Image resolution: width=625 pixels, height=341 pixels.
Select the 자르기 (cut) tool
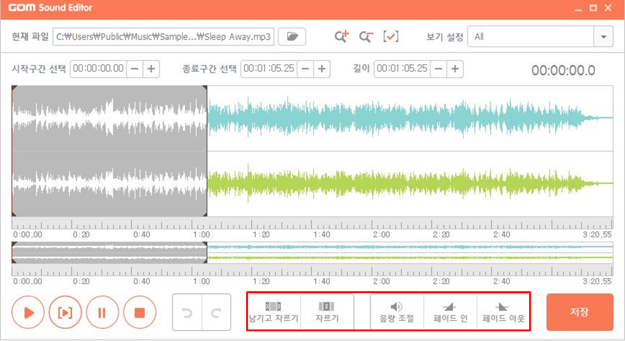(x=327, y=312)
